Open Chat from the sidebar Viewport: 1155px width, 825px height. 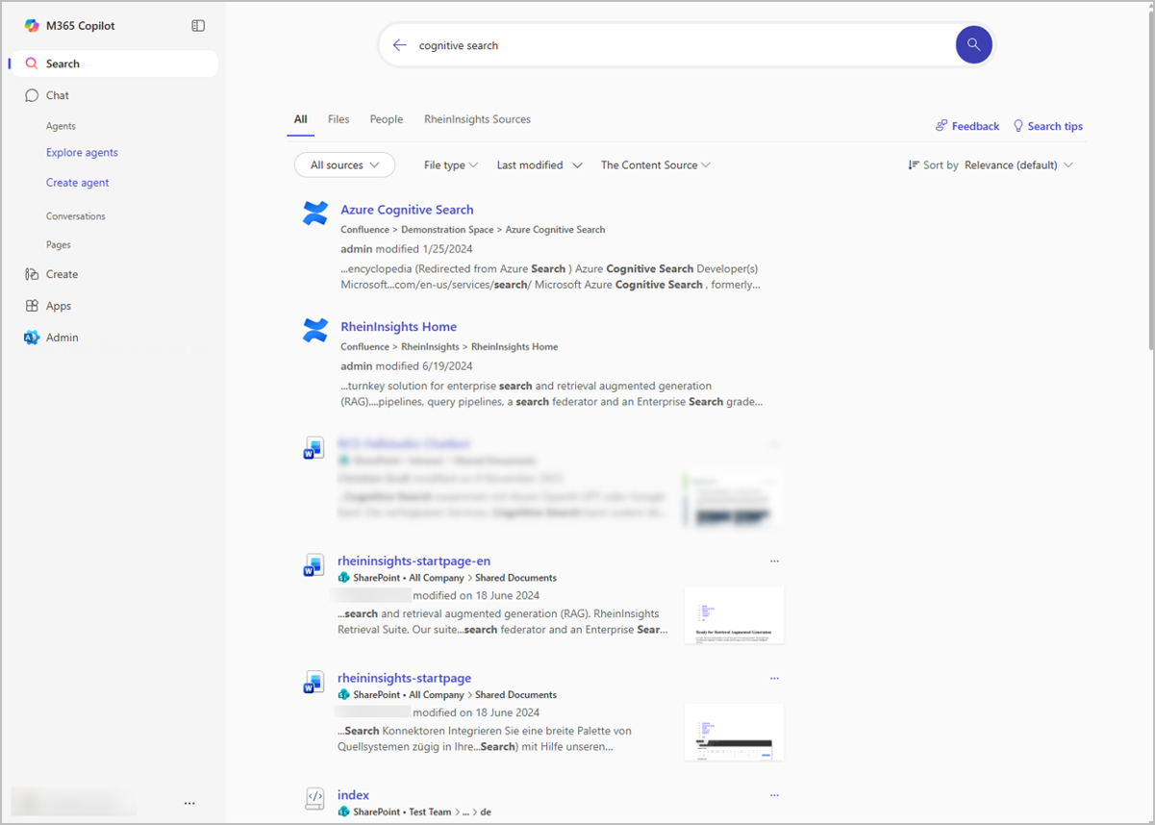[x=58, y=95]
